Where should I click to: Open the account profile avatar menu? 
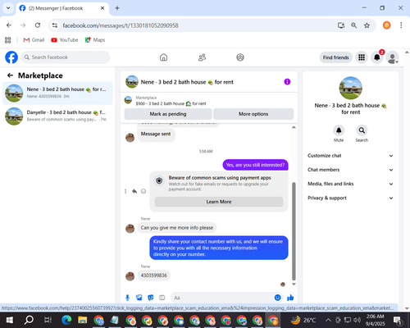(393, 57)
